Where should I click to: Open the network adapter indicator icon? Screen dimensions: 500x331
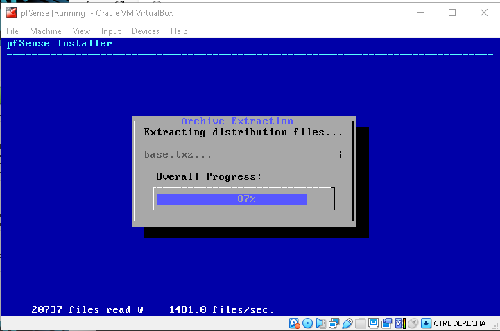click(334, 323)
